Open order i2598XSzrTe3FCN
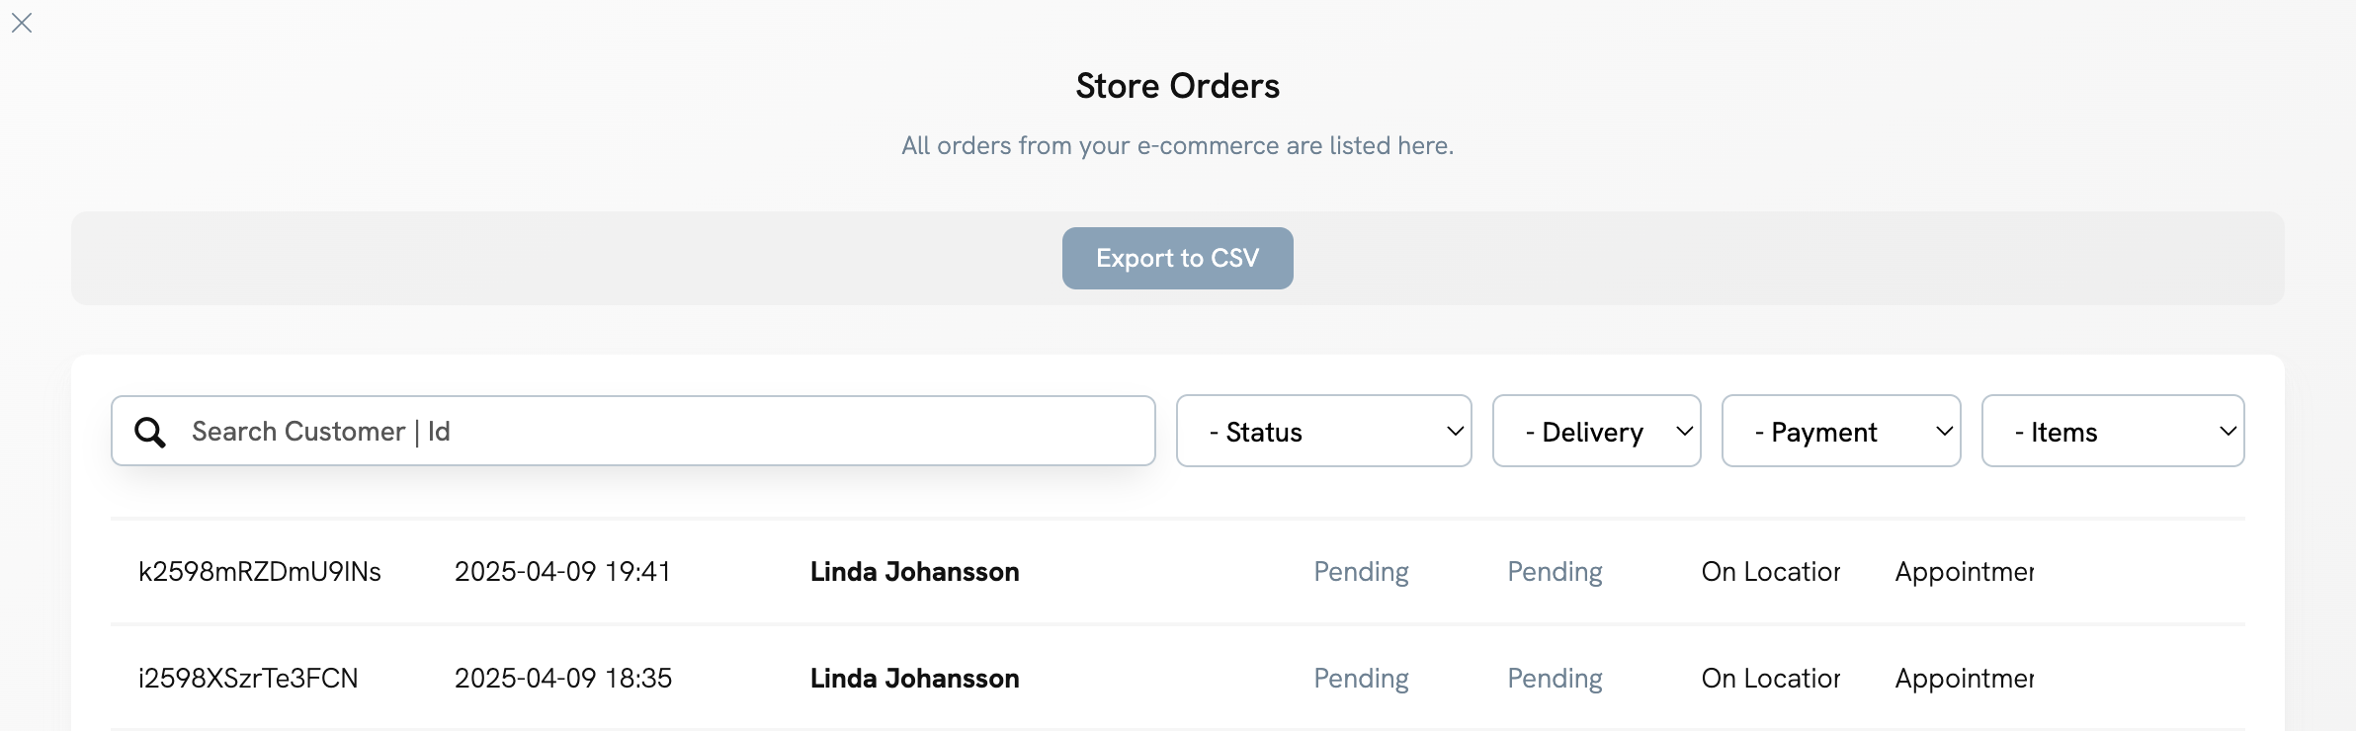The width and height of the screenshot is (2356, 731). (x=248, y=679)
